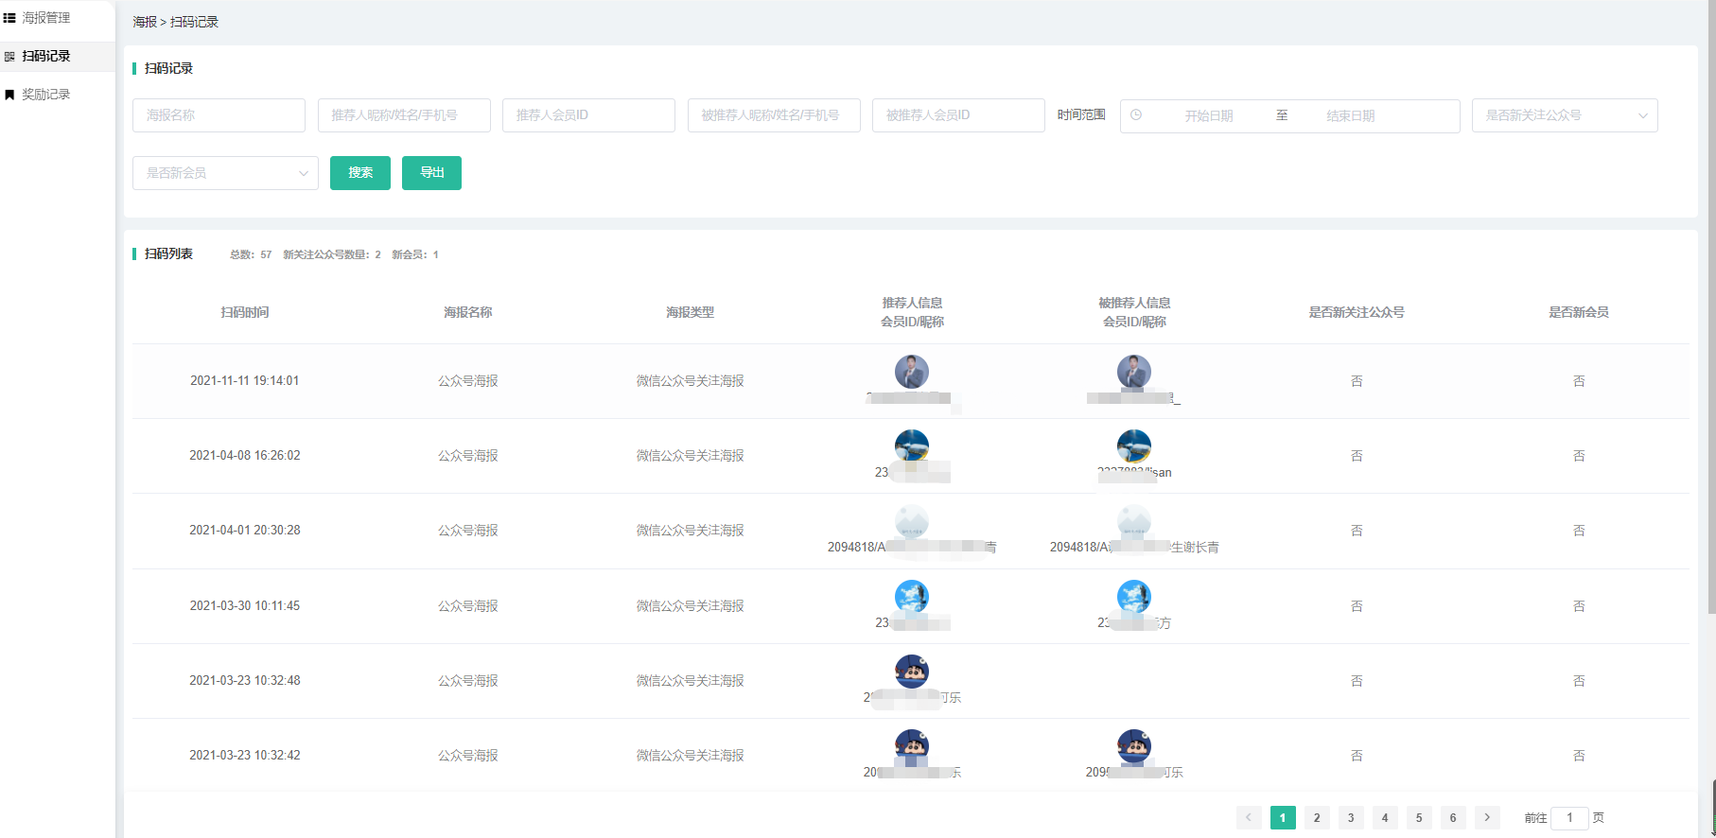Image resolution: width=1716 pixels, height=838 pixels.
Task: Click the previous page left arrow
Action: click(x=1249, y=818)
